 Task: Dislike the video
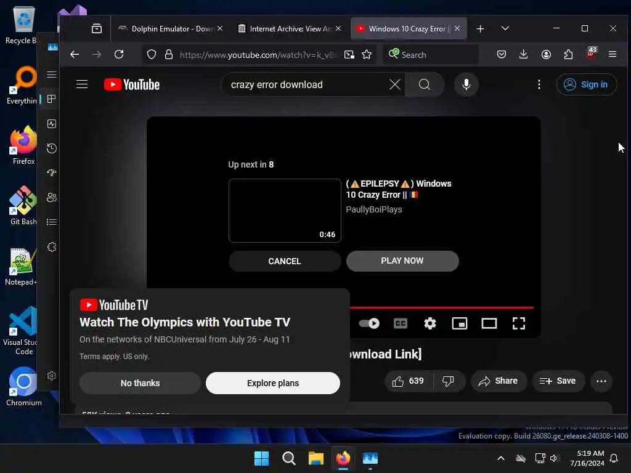point(449,381)
